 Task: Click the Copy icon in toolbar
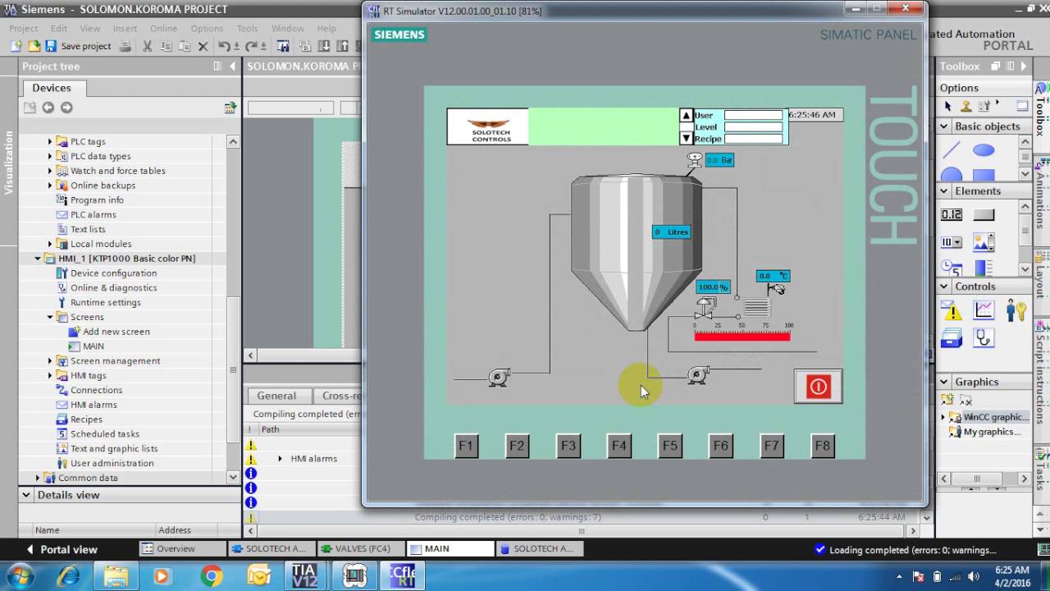[166, 46]
